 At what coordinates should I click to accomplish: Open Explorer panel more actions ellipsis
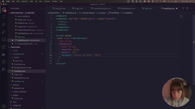tap(42, 8)
